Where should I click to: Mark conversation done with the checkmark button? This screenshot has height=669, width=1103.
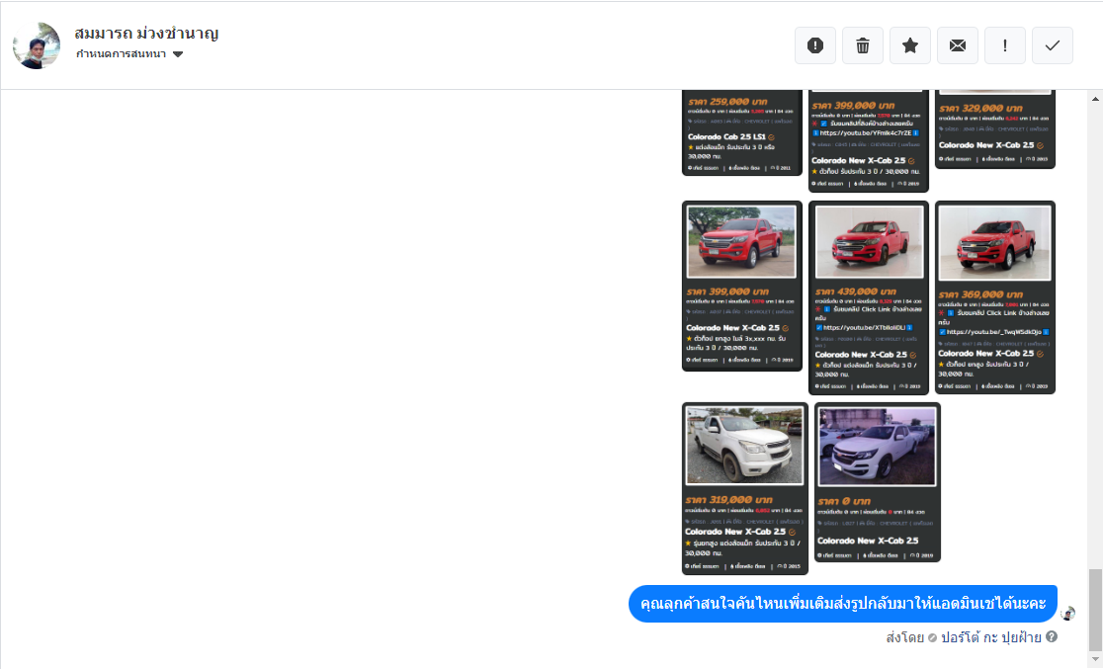click(x=1053, y=45)
